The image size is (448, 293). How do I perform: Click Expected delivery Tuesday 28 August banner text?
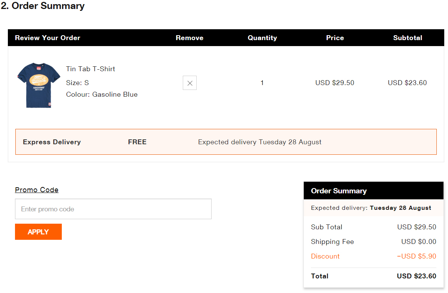[260, 142]
